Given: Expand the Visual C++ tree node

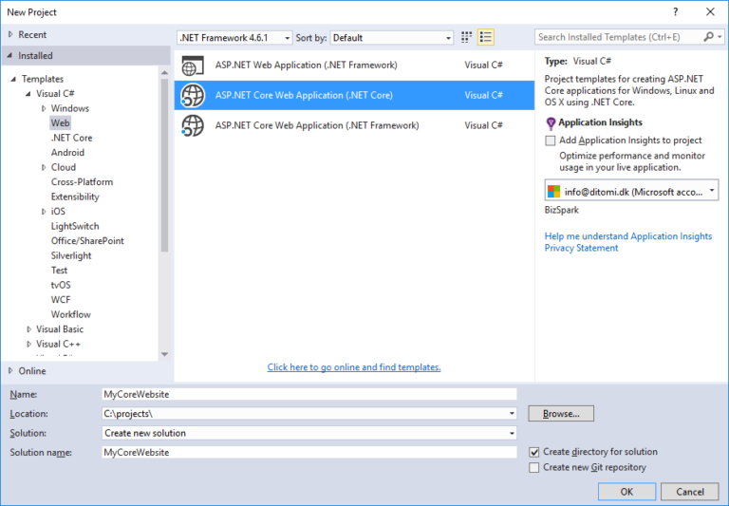Looking at the screenshot, I should coord(28,345).
